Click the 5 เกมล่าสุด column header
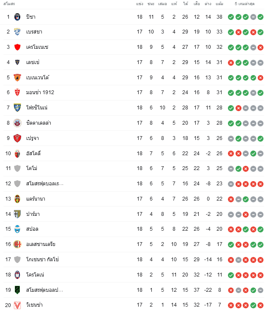Image resolution: width=266 pixels, height=310 pixels. (244, 4)
